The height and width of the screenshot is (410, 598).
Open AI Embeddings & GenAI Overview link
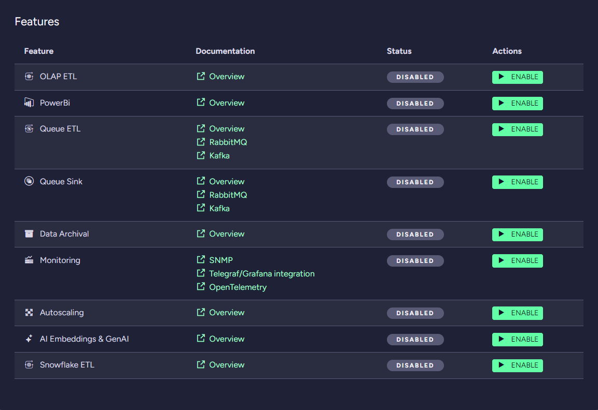tap(227, 339)
